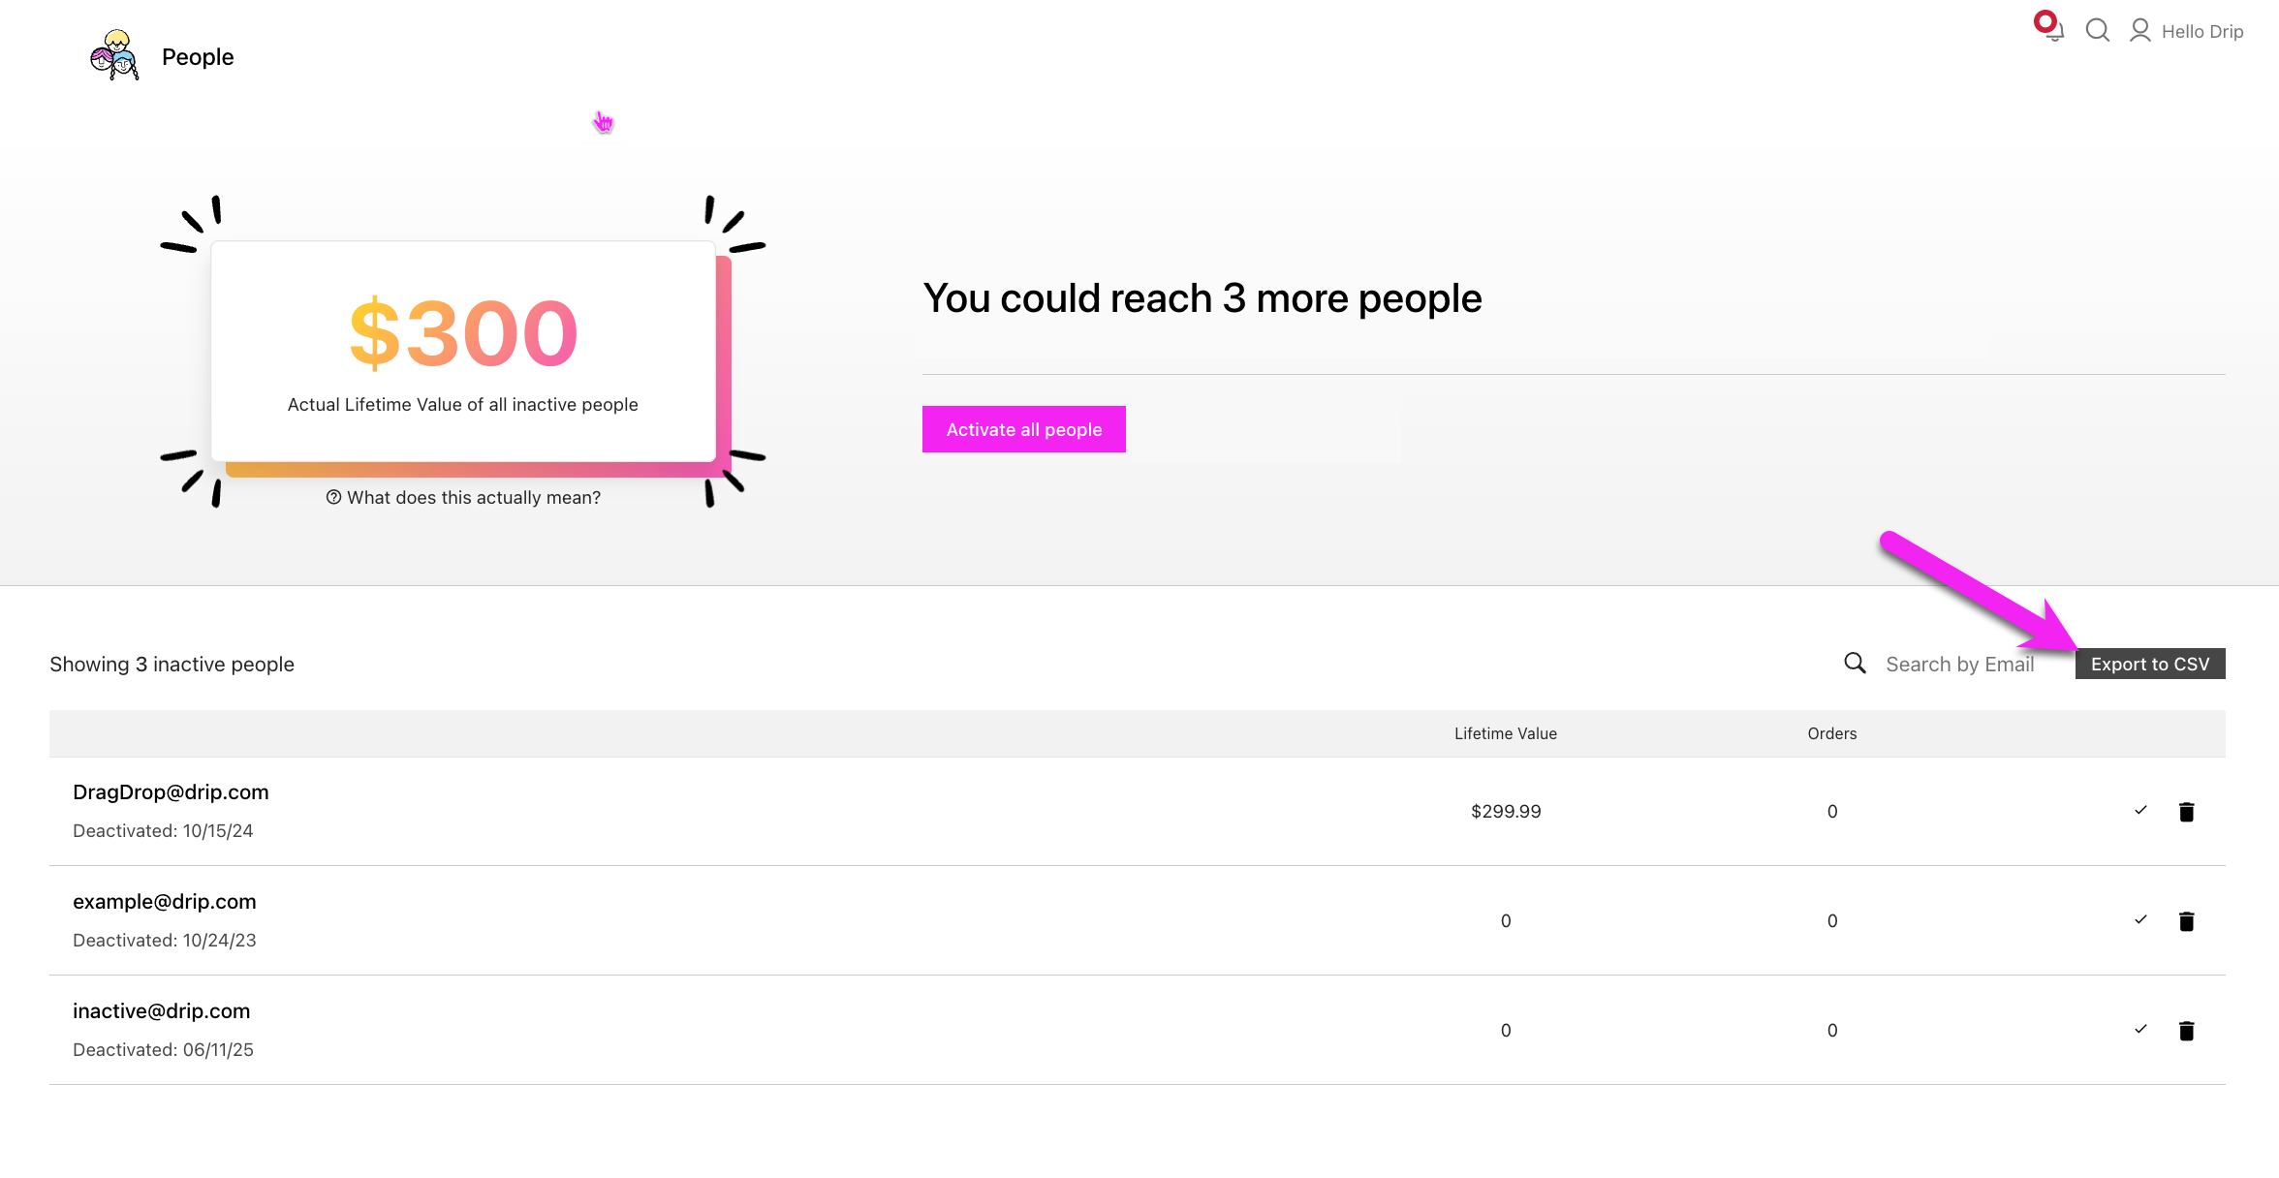Sort by Lifetime Value column header
Screen dimensions: 2279x1178
coord(1505,733)
